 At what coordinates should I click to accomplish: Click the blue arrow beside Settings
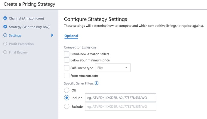click(52, 35)
